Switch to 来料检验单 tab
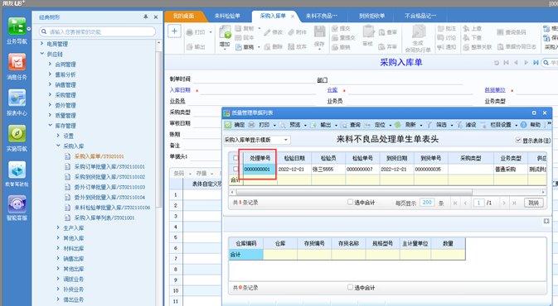This screenshot has height=306, width=558. 227,16
